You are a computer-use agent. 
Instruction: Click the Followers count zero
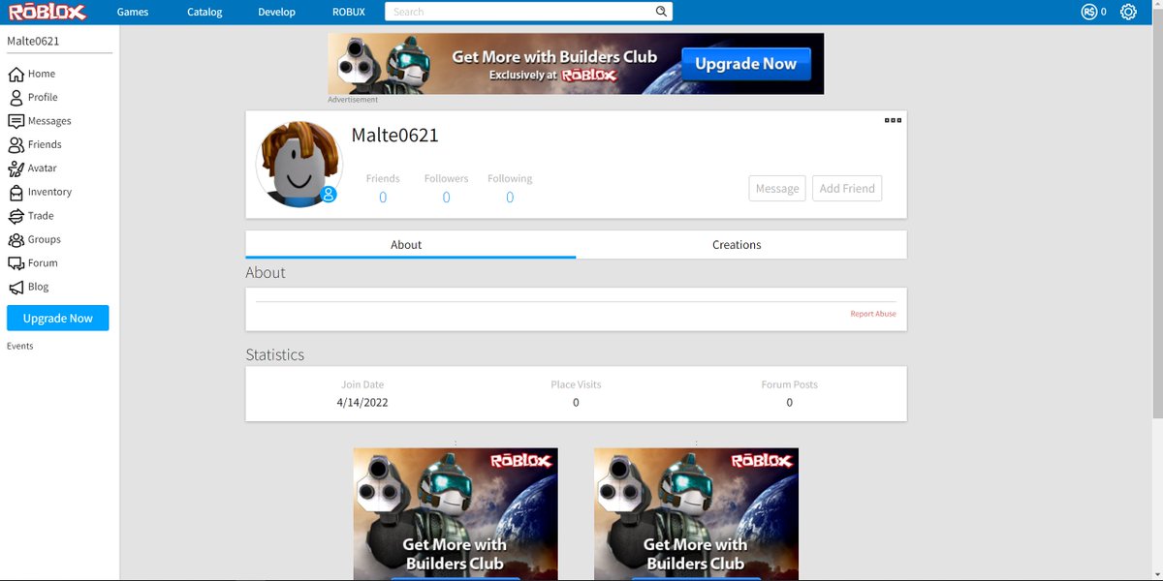coord(446,198)
